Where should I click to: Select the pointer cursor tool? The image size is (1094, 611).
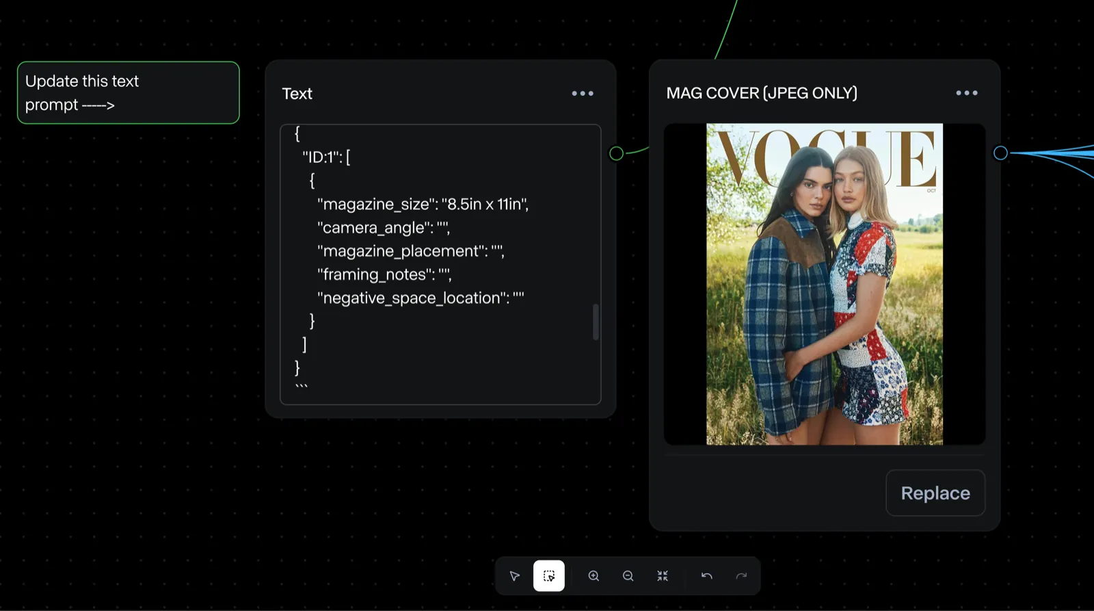515,576
